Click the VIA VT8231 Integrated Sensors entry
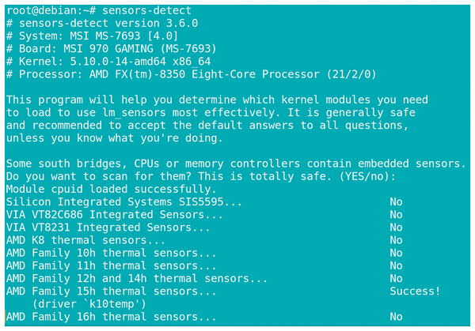The height and width of the screenshot is (331, 475). 108,228
